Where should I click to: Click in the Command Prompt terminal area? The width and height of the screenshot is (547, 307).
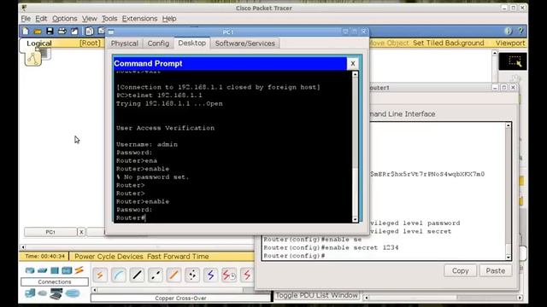233,146
